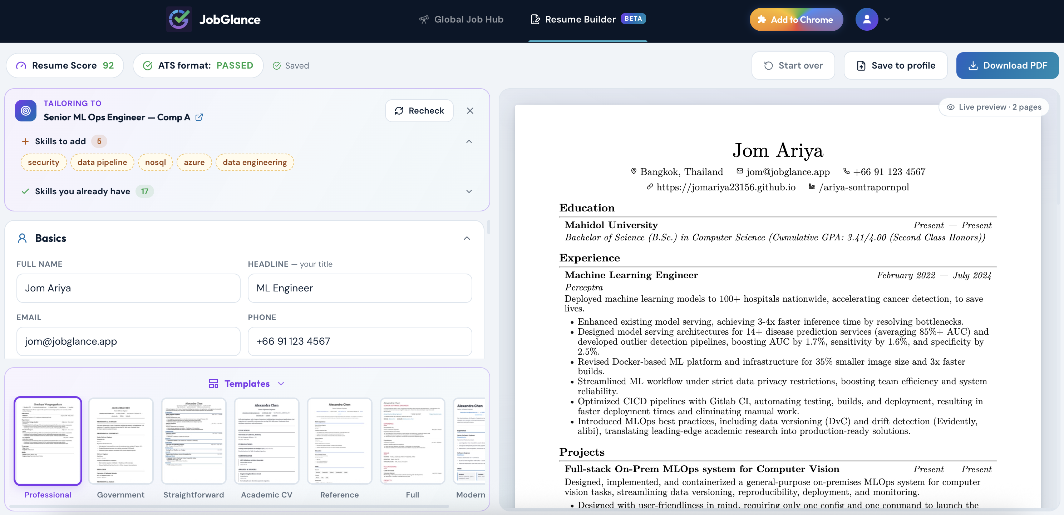Click the Saved status checkmark icon
Image resolution: width=1064 pixels, height=515 pixels.
tap(277, 66)
